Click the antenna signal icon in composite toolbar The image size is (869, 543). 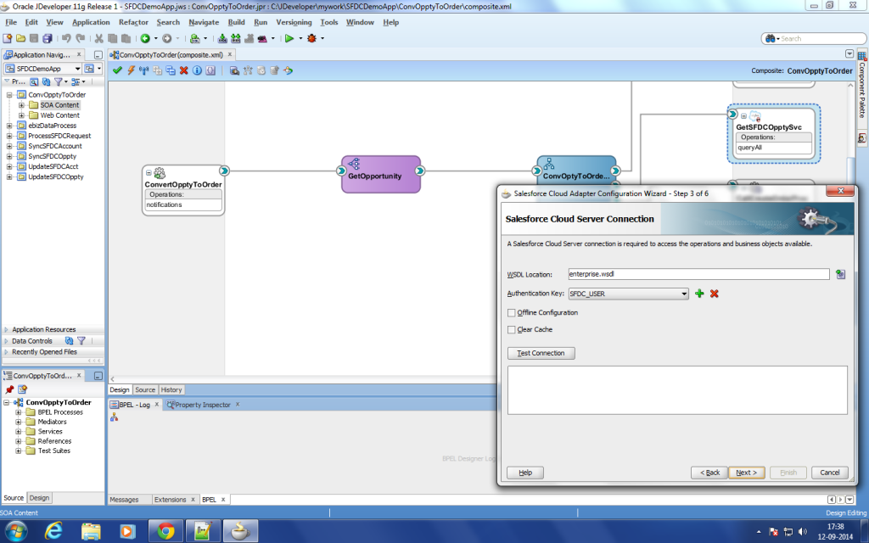[144, 70]
